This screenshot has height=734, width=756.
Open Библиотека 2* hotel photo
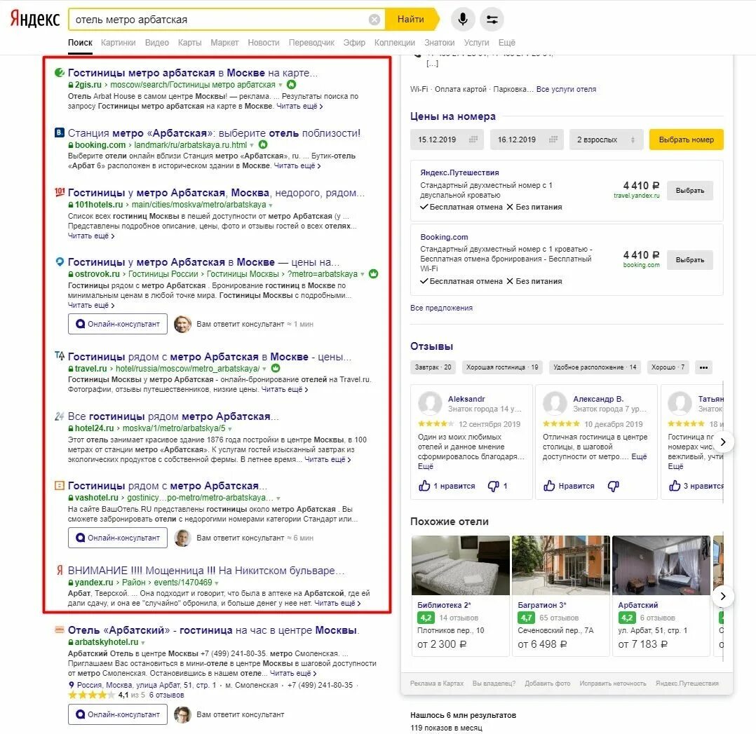tap(461, 565)
